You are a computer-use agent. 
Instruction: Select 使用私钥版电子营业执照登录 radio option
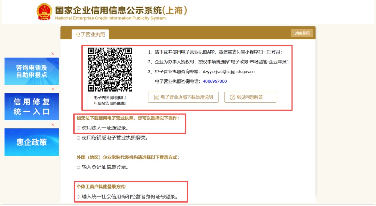pos(78,138)
